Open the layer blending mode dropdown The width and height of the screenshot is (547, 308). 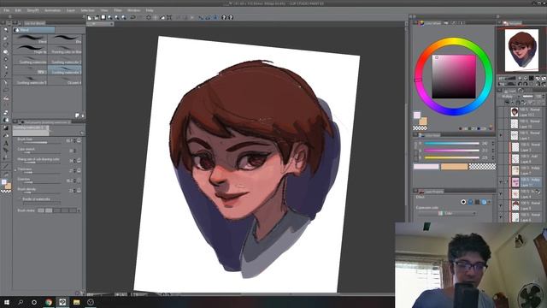[510, 96]
